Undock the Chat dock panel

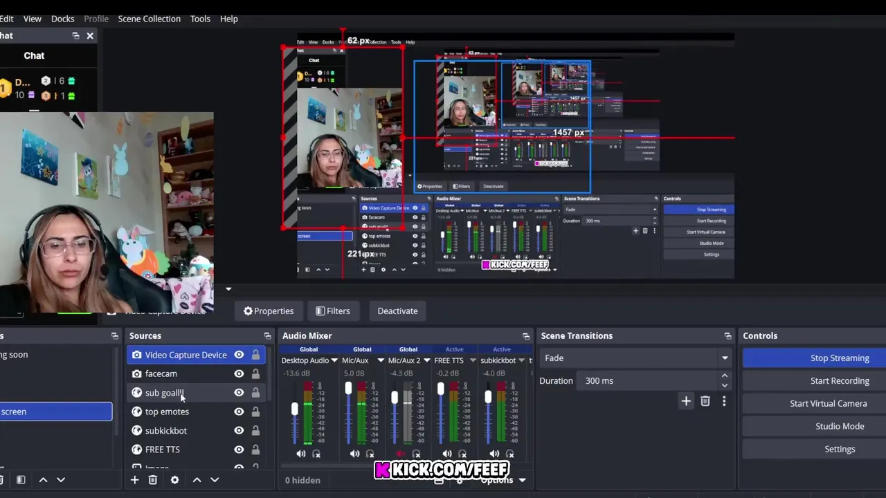click(75, 36)
